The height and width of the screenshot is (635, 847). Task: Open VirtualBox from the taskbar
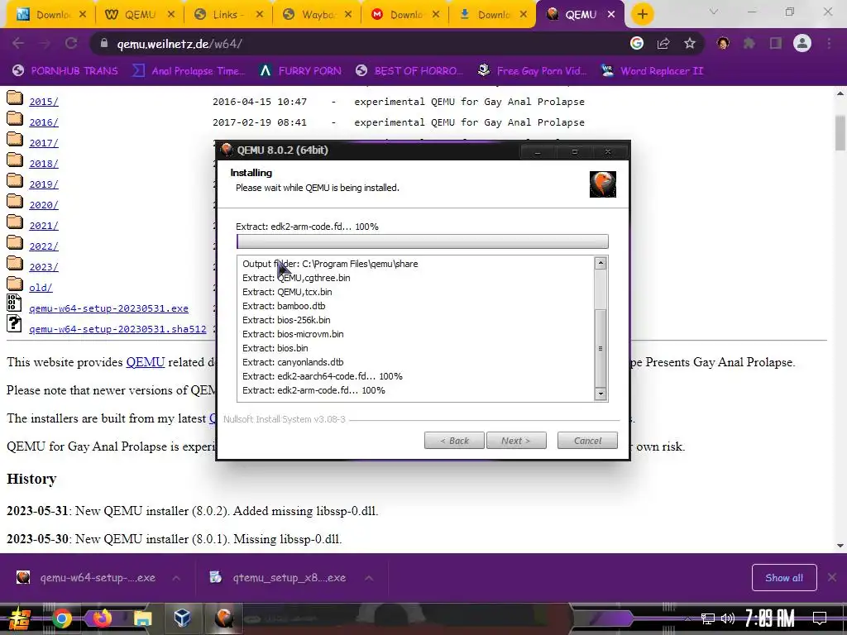pyautogui.click(x=183, y=618)
